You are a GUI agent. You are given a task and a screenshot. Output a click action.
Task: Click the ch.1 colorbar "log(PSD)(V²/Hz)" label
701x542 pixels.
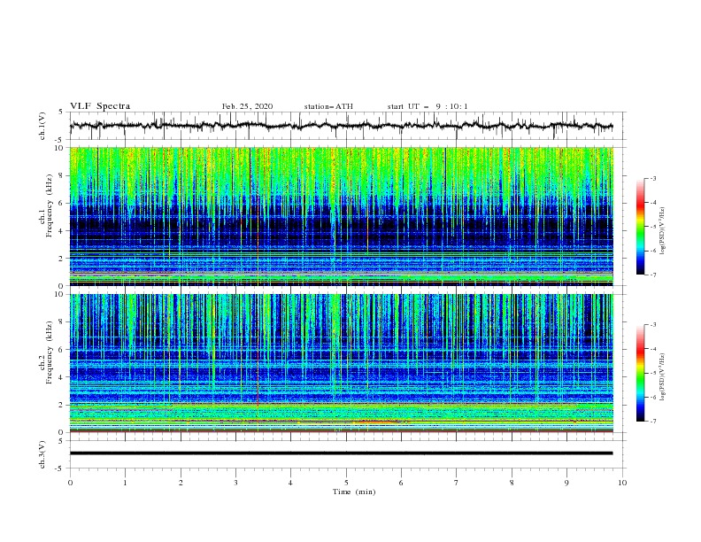point(662,231)
